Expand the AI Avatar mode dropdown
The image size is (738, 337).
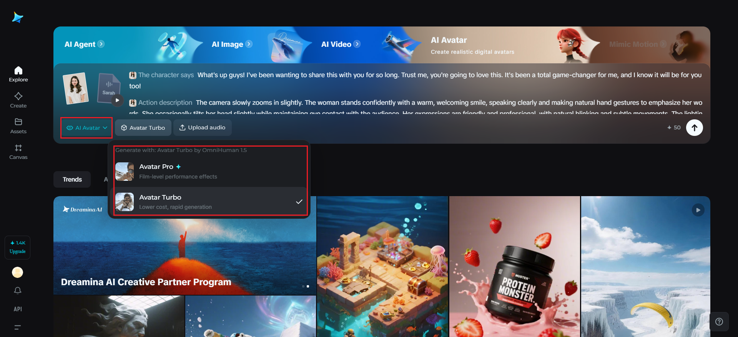86,128
